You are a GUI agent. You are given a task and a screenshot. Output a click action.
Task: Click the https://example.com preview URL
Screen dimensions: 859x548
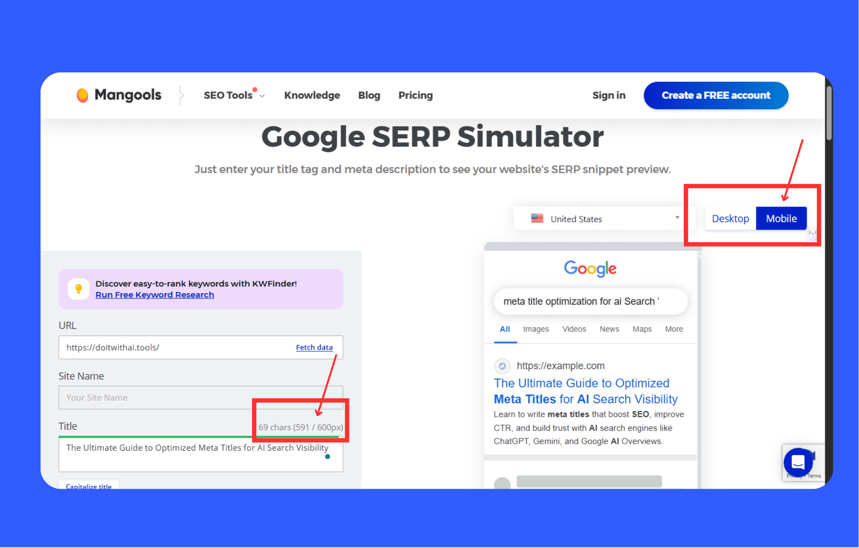pyautogui.click(x=560, y=366)
